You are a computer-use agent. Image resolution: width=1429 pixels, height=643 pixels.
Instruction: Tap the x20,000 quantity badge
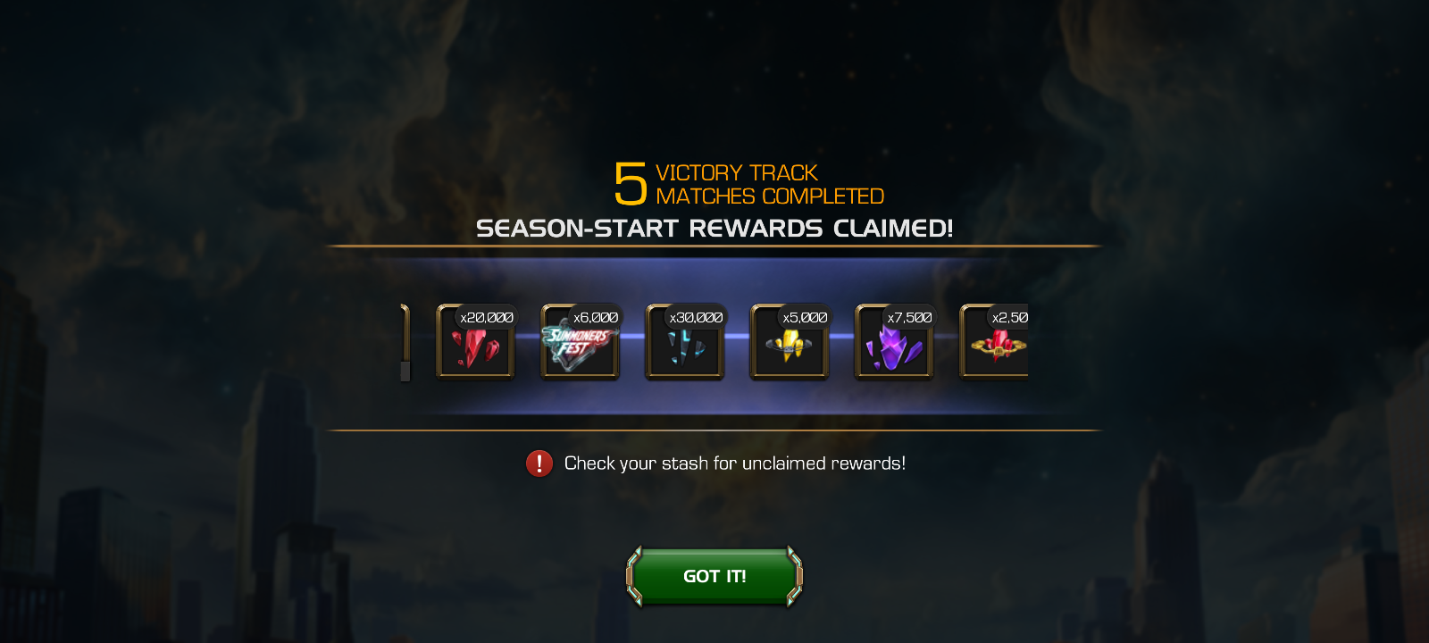point(487,317)
